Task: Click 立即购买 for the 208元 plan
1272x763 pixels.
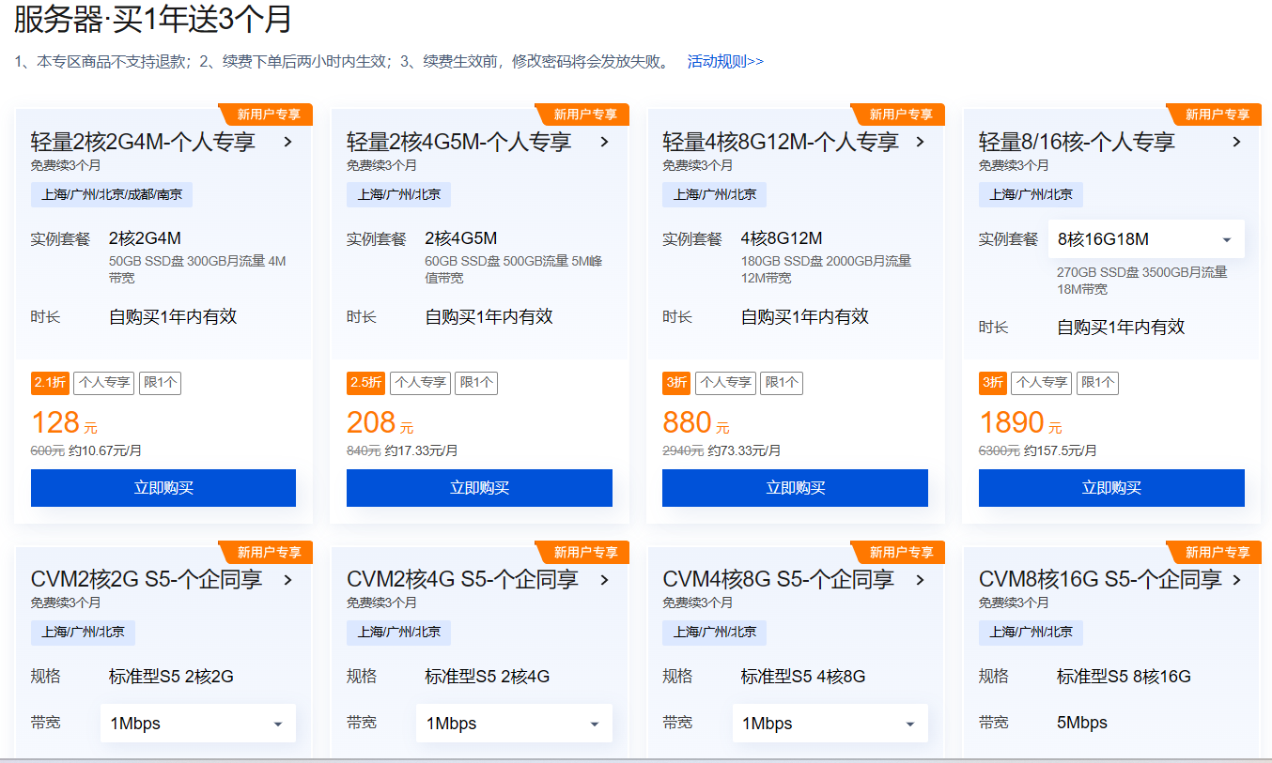Action: click(479, 488)
